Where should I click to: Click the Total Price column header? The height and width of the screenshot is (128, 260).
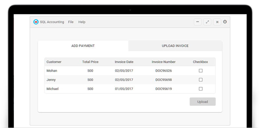click(90, 62)
